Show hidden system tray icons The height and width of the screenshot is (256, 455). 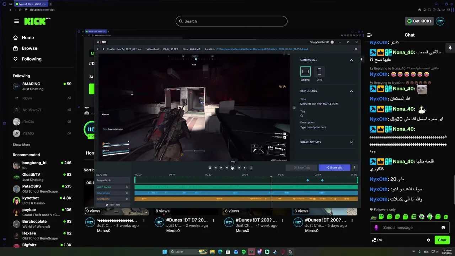tap(414, 252)
